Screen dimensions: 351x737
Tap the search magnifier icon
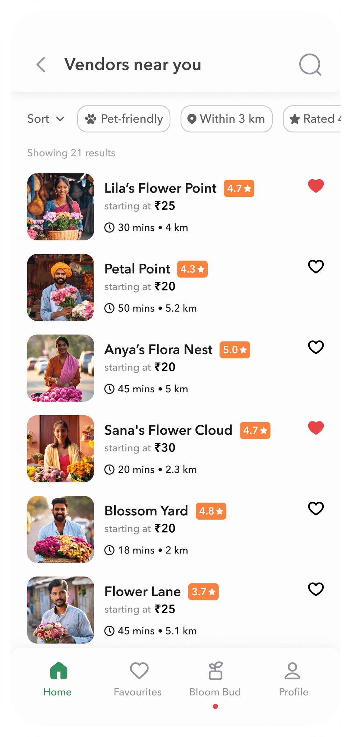[x=310, y=65]
